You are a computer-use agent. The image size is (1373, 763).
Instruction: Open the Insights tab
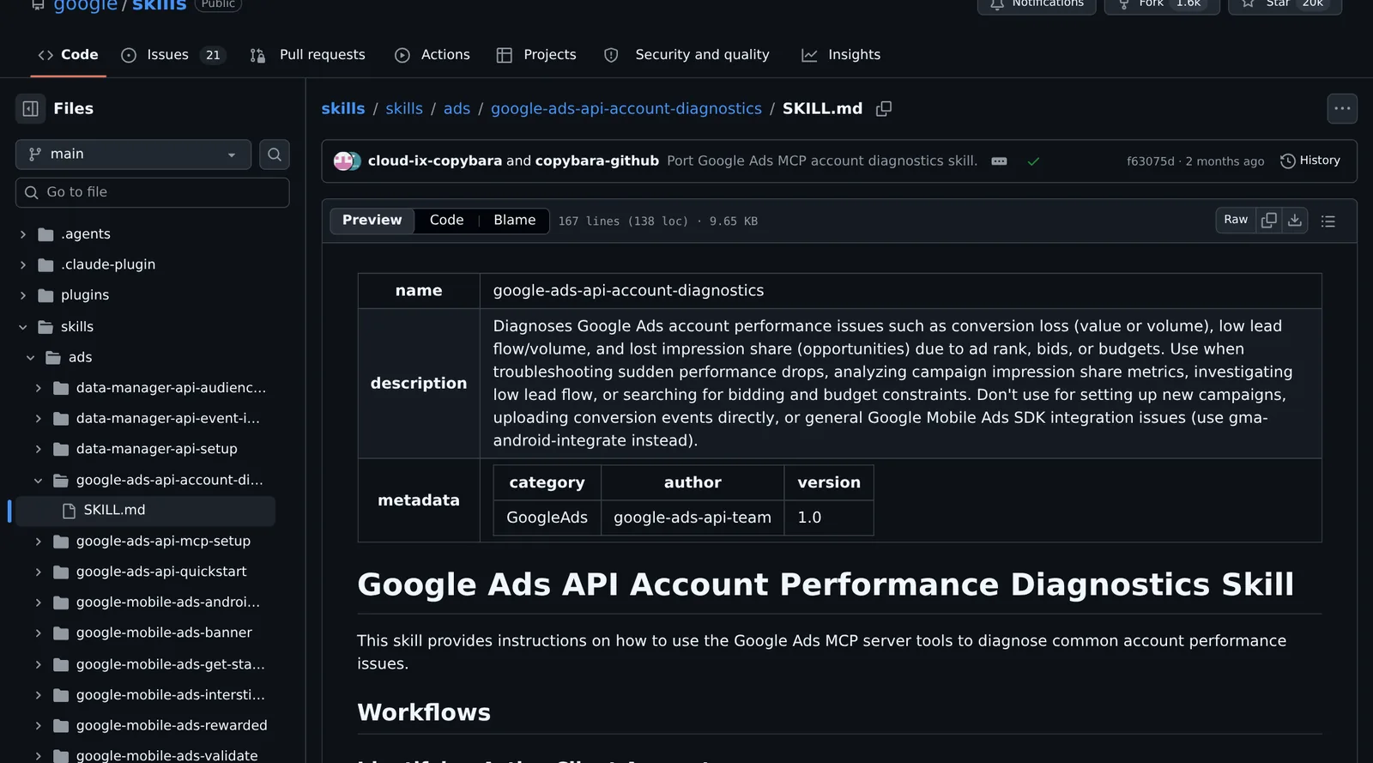[x=841, y=55]
